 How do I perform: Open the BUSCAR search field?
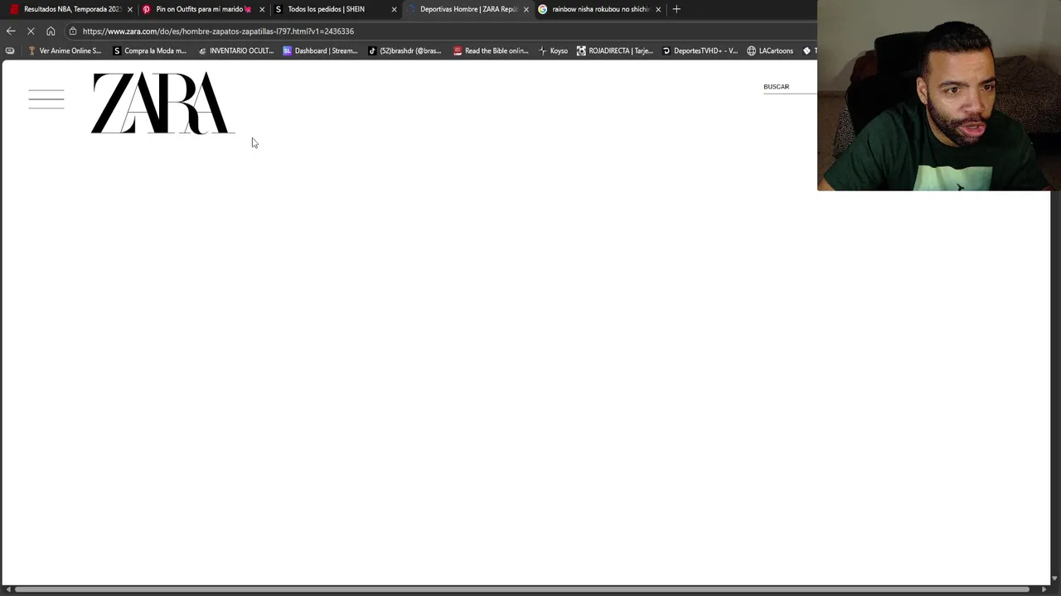tap(789, 87)
